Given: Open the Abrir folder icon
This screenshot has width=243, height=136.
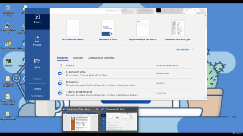Looking at the screenshot, I should tap(37, 61).
